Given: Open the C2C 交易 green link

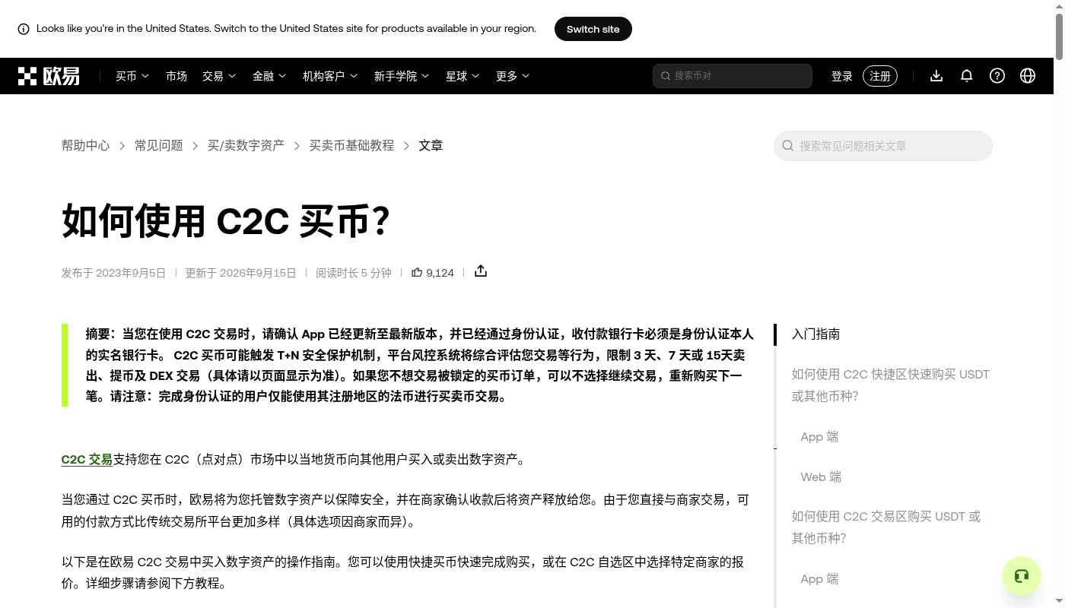Looking at the screenshot, I should point(87,459).
